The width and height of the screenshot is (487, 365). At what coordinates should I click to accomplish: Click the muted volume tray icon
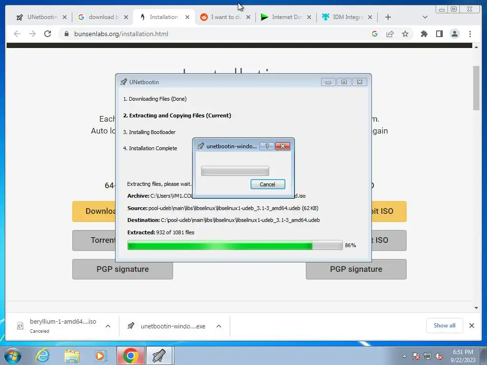coord(439,356)
